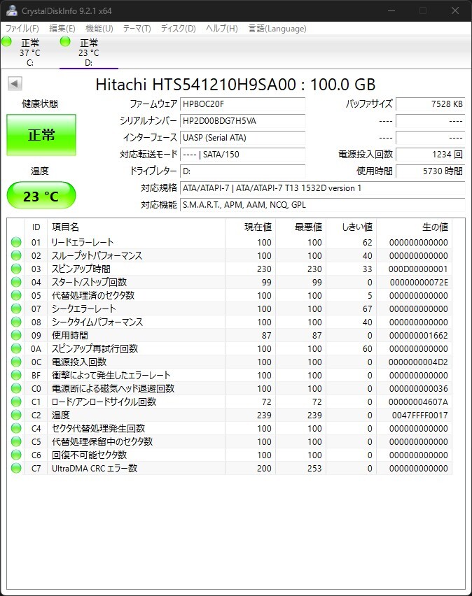The width and height of the screenshot is (472, 596).
Task: Click the ファームウェア field HPBOC20F
Action: coord(242,104)
